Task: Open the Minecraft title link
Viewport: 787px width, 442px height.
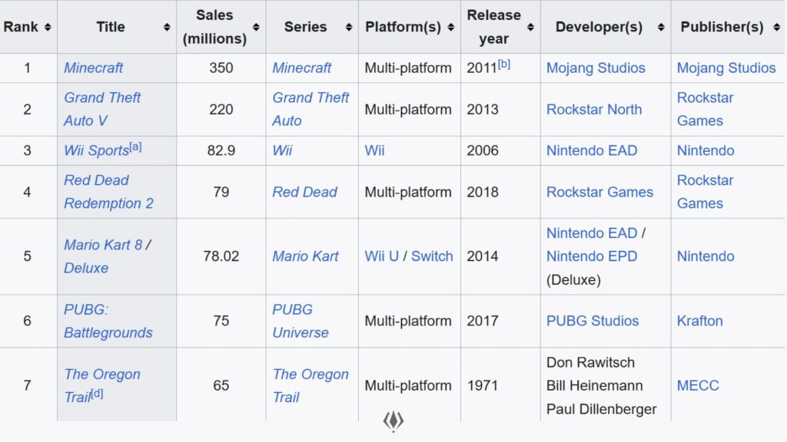Action: click(x=93, y=68)
